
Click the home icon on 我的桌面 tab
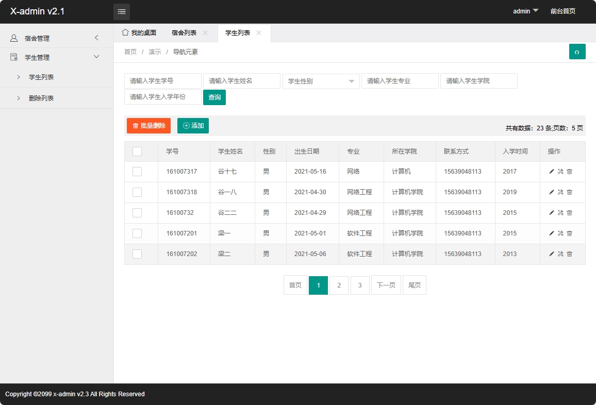[125, 32]
